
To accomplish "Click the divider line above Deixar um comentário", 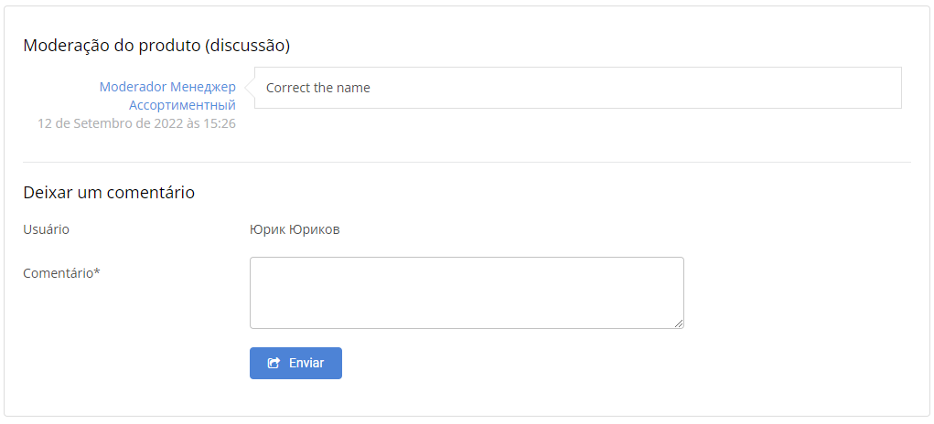I will (x=467, y=163).
